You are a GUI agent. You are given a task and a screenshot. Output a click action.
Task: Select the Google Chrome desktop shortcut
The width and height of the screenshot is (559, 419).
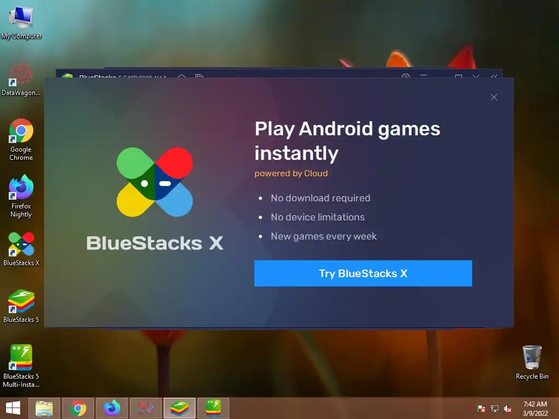(x=21, y=140)
